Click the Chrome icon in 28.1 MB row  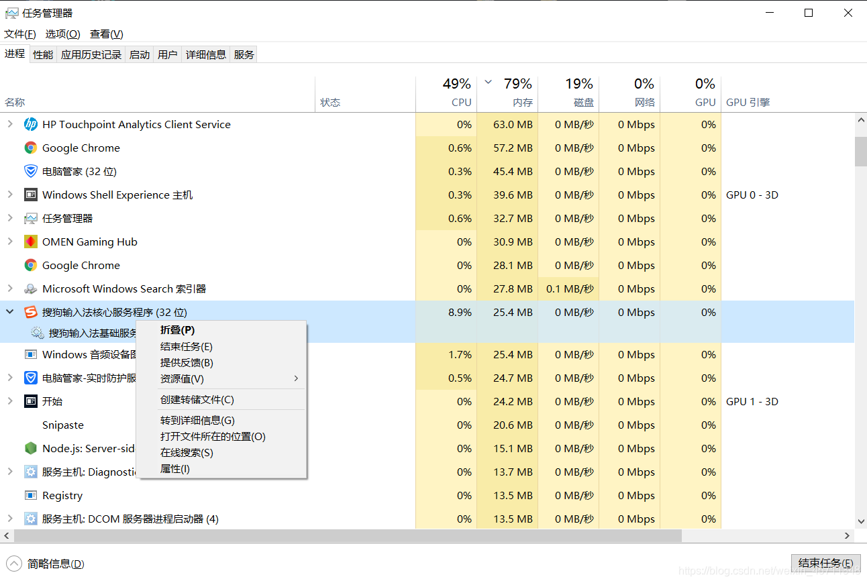30,265
